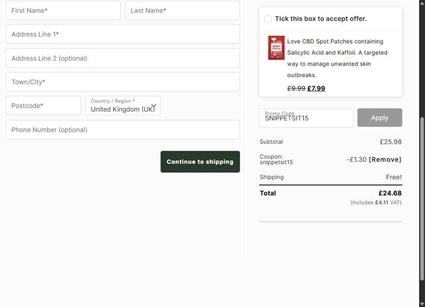Click the Love CBD Spot Patches thumbnail
The width and height of the screenshot is (425, 307).
click(276, 48)
